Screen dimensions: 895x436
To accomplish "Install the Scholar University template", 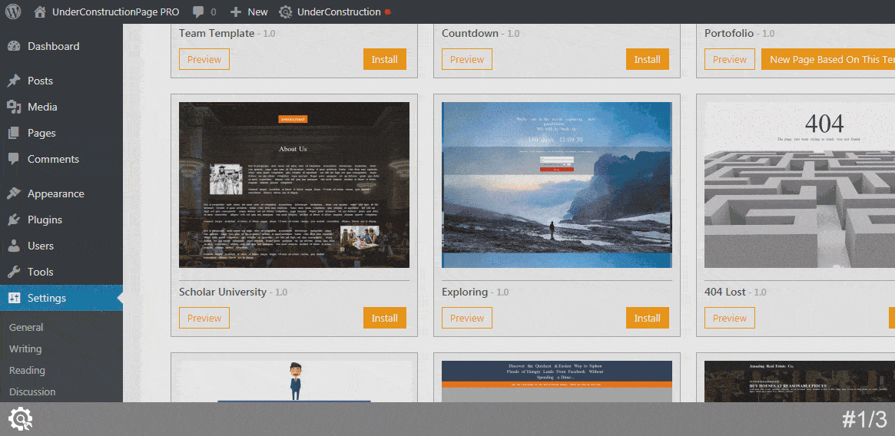I will point(384,318).
